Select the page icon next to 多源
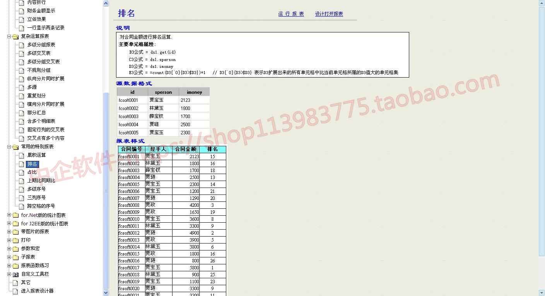This screenshot has width=545, height=296. click(x=22, y=87)
